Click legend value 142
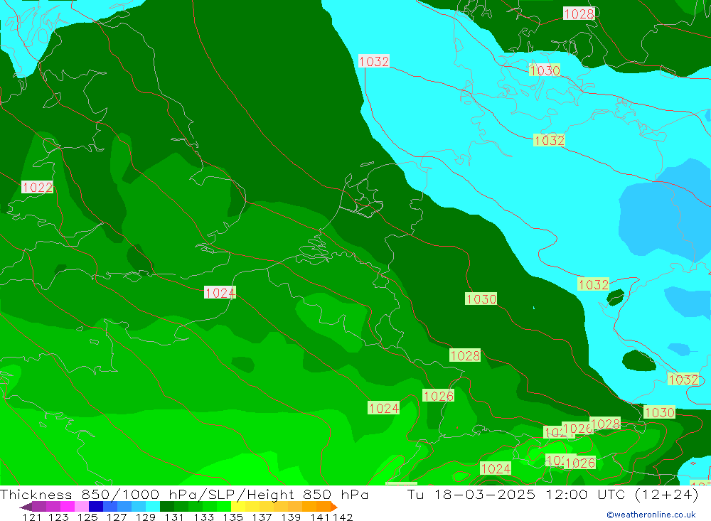This screenshot has width=711, height=521. (343, 517)
